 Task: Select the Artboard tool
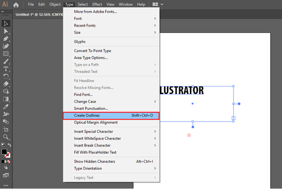[6, 129]
